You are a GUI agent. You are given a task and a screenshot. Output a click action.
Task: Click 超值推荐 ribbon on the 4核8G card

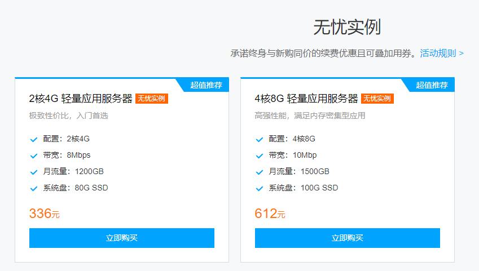tap(432, 85)
